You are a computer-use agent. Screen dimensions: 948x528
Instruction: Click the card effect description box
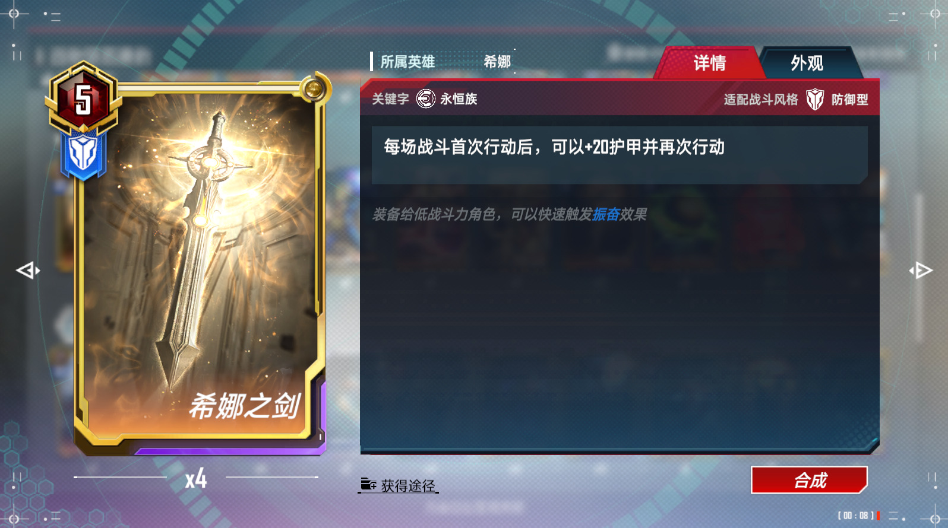click(620, 155)
